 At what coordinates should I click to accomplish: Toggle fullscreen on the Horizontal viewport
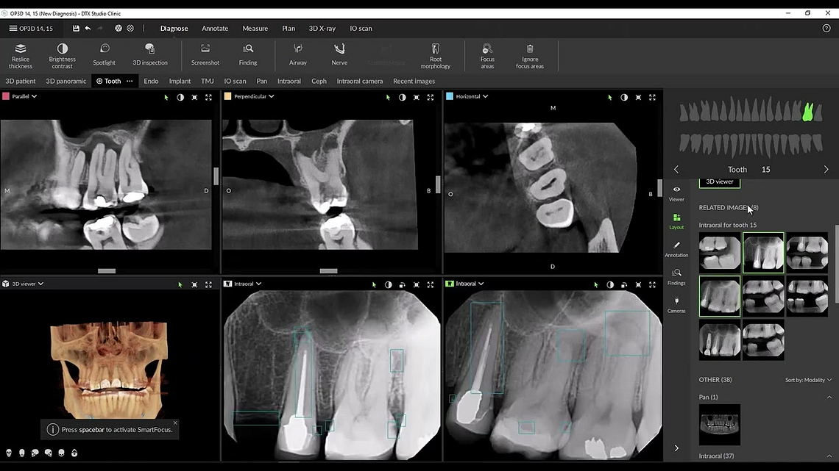pyautogui.click(x=651, y=96)
